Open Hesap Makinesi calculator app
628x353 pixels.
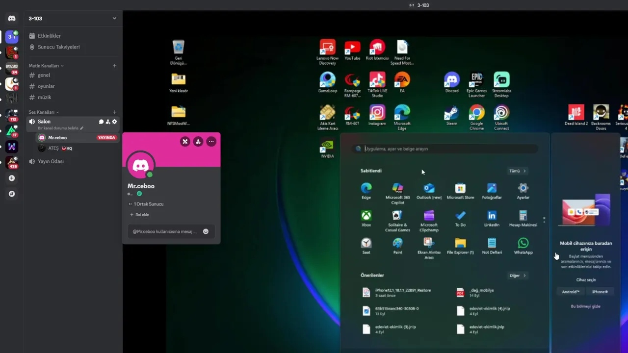tap(523, 218)
